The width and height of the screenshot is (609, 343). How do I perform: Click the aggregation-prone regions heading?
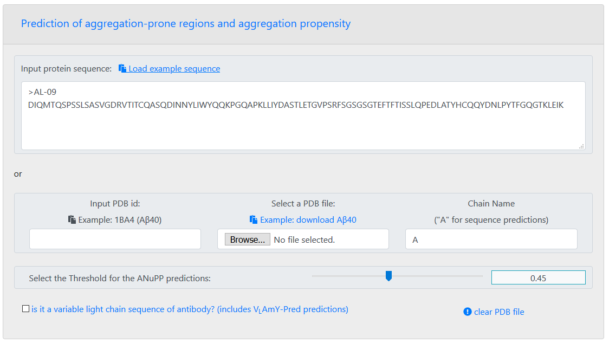tap(186, 24)
